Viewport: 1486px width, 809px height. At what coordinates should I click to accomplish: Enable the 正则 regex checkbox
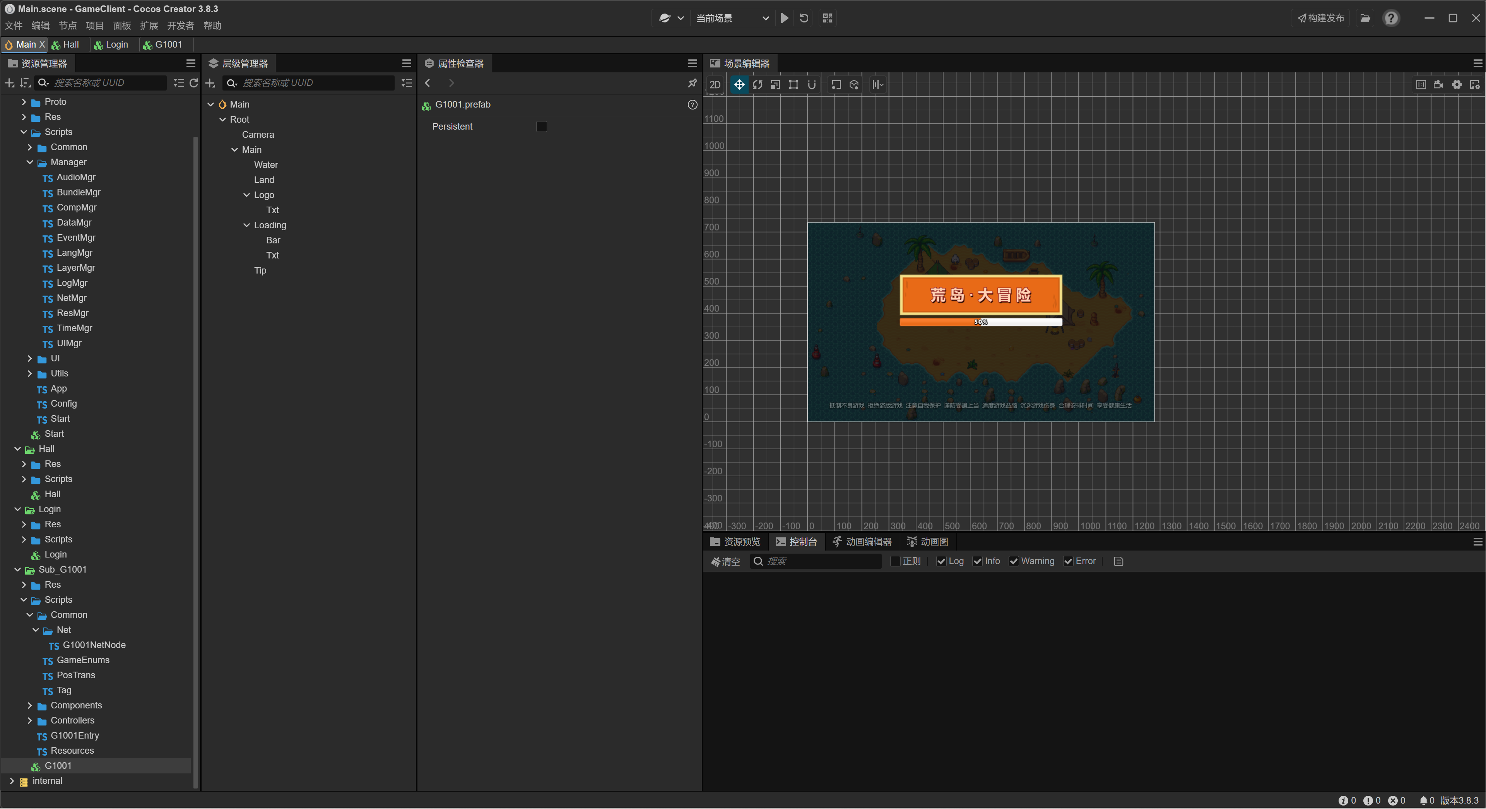(895, 561)
